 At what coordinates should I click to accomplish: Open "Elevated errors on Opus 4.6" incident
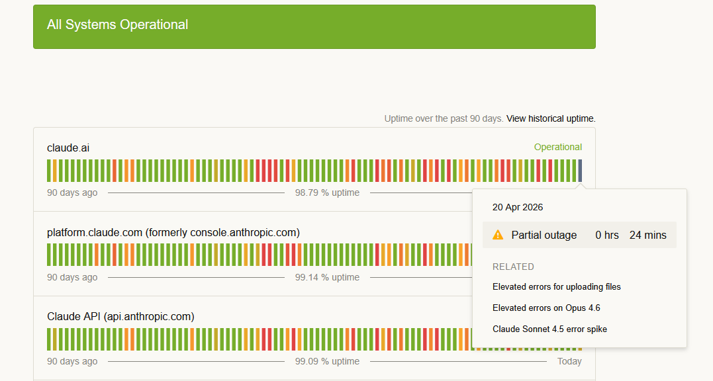pyautogui.click(x=546, y=308)
